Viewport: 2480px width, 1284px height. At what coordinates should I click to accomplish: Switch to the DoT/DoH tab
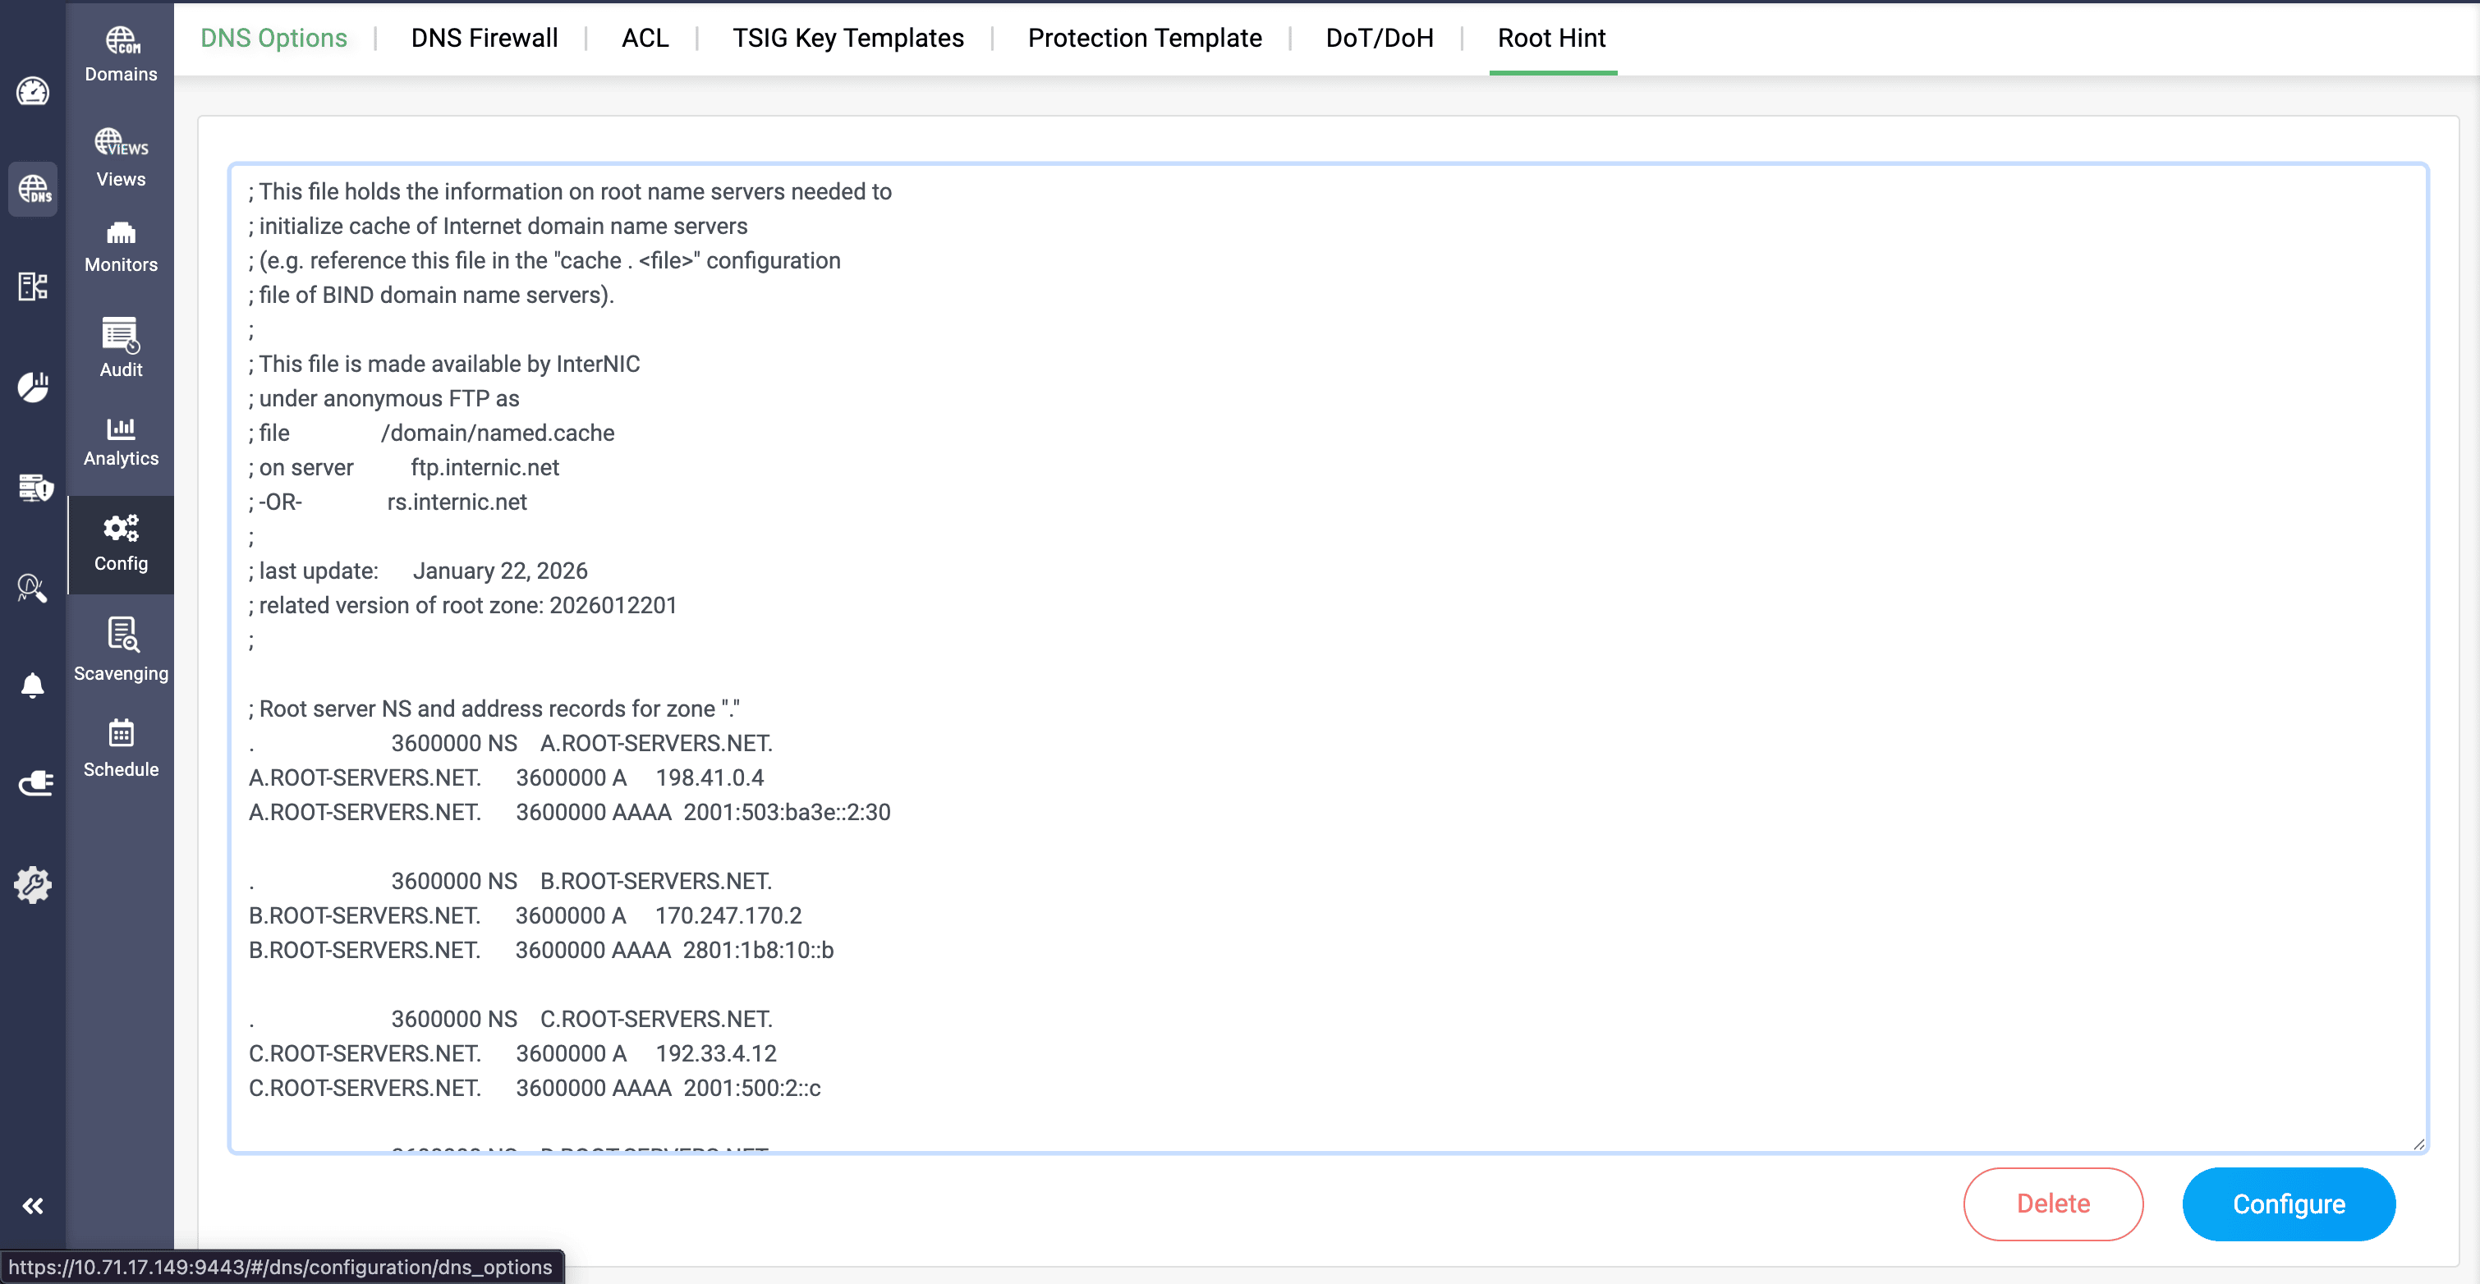coord(1379,38)
